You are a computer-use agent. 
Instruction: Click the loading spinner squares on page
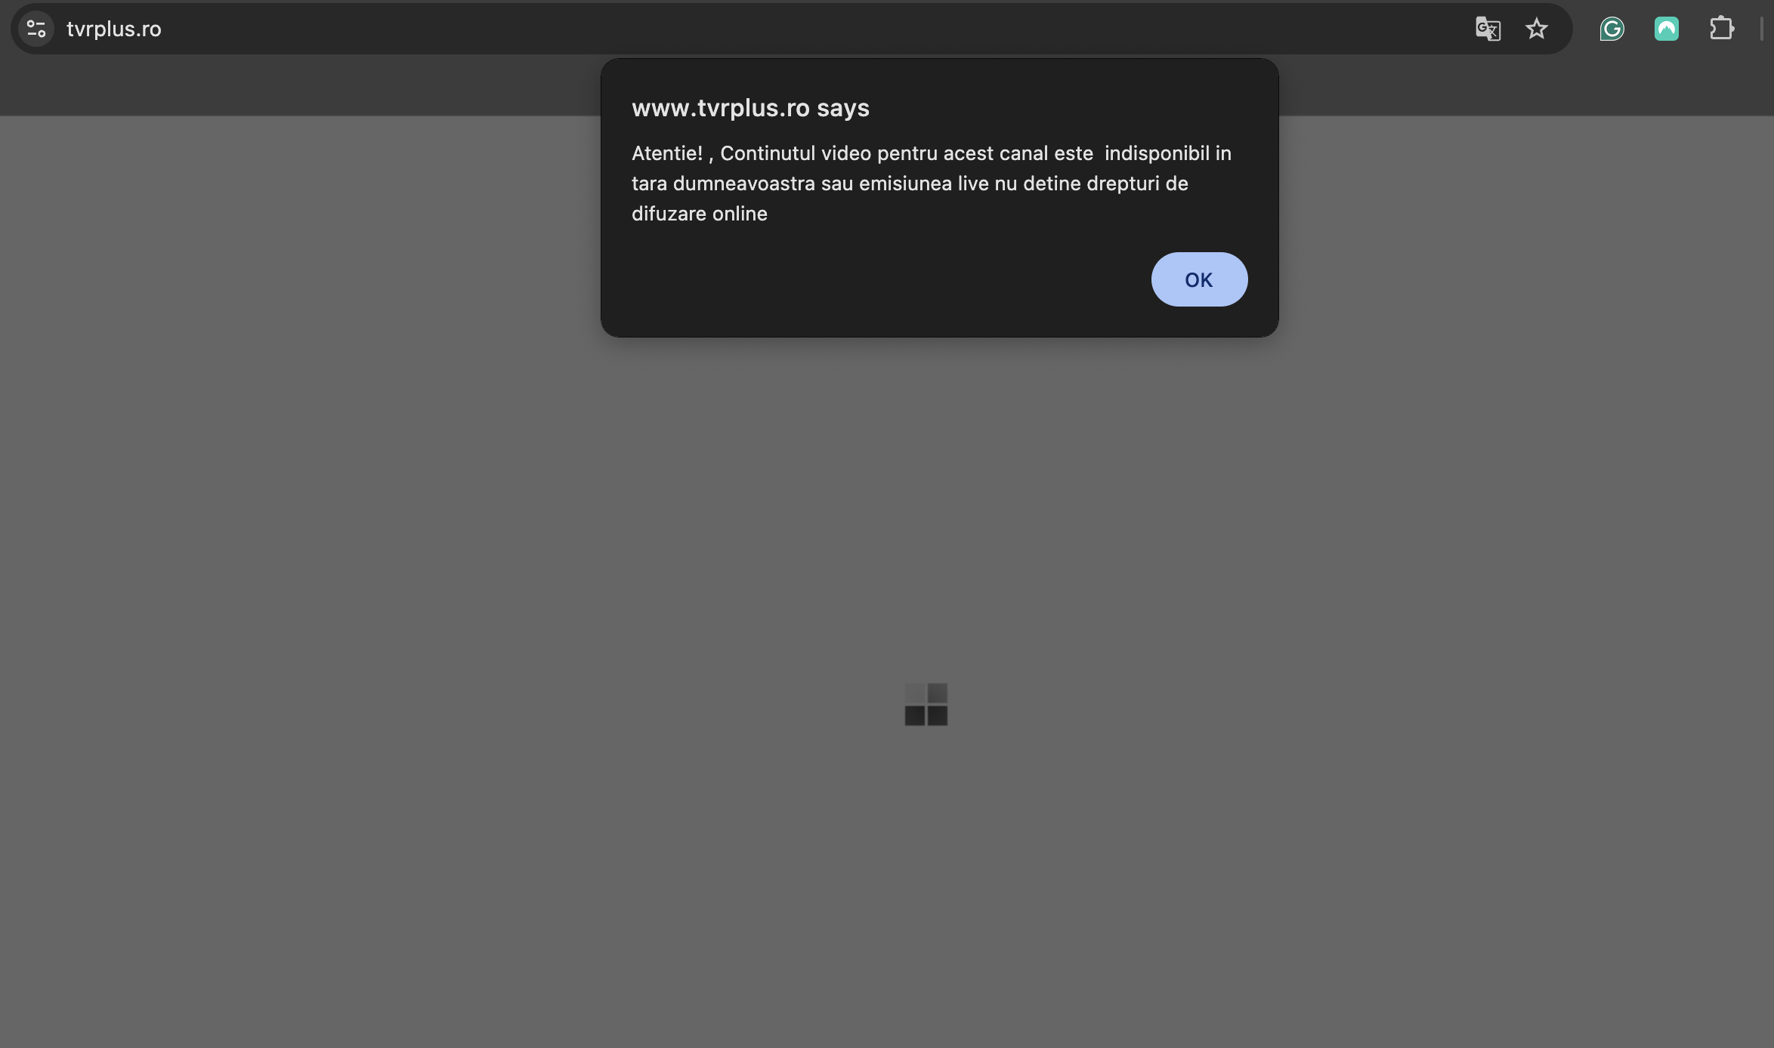(x=926, y=704)
